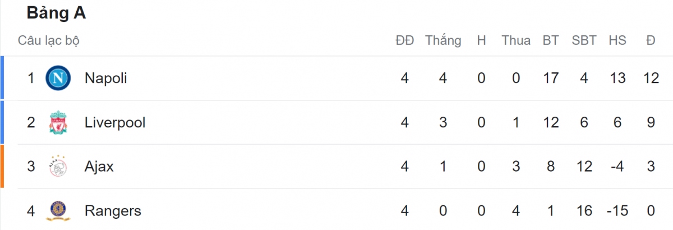Click the Liverpool club crest icon

pos(58,122)
